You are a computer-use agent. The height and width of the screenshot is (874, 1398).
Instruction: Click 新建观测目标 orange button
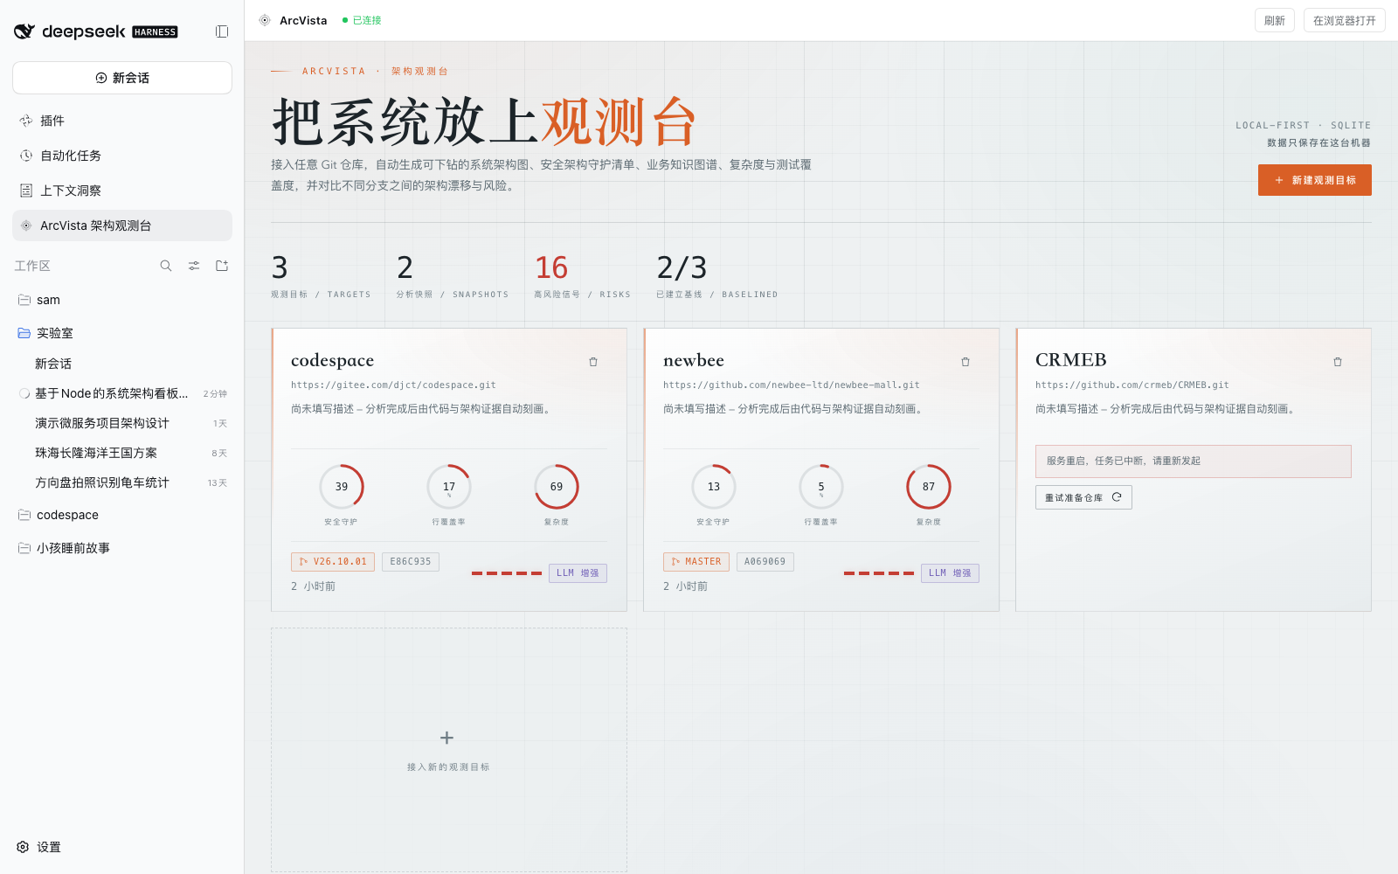click(1314, 180)
